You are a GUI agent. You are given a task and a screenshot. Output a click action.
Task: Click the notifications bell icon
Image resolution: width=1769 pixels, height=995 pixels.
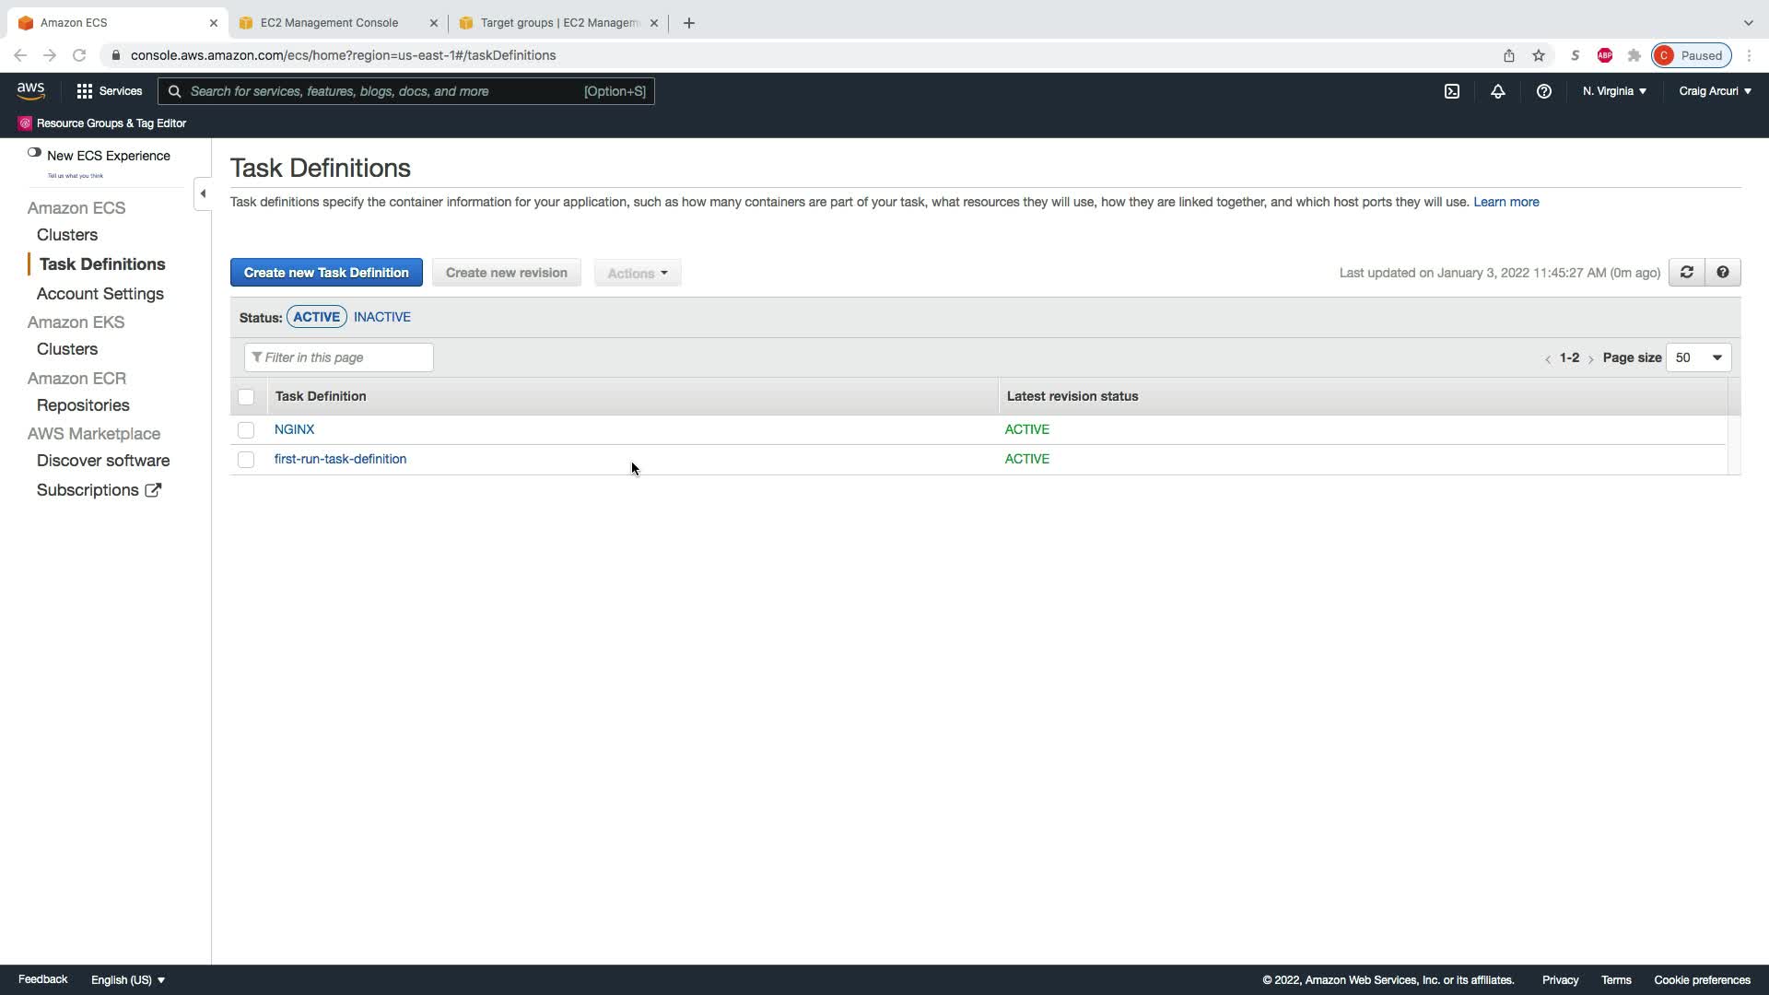pyautogui.click(x=1497, y=91)
